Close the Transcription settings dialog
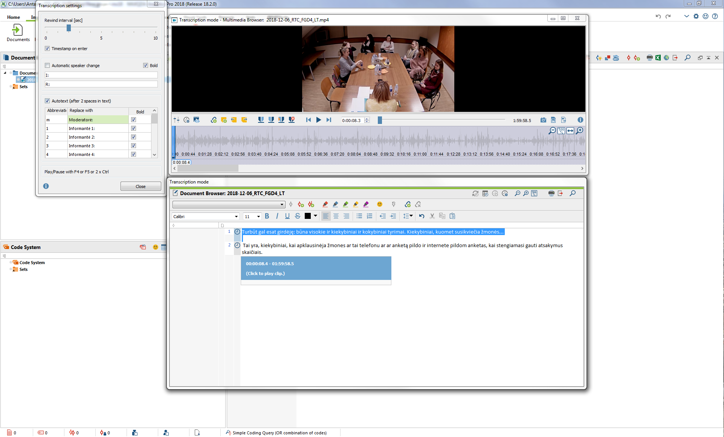The width and height of the screenshot is (724, 437). pyautogui.click(x=141, y=186)
